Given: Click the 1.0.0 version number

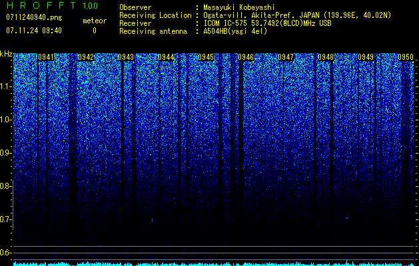Looking at the screenshot, I should (x=90, y=6).
